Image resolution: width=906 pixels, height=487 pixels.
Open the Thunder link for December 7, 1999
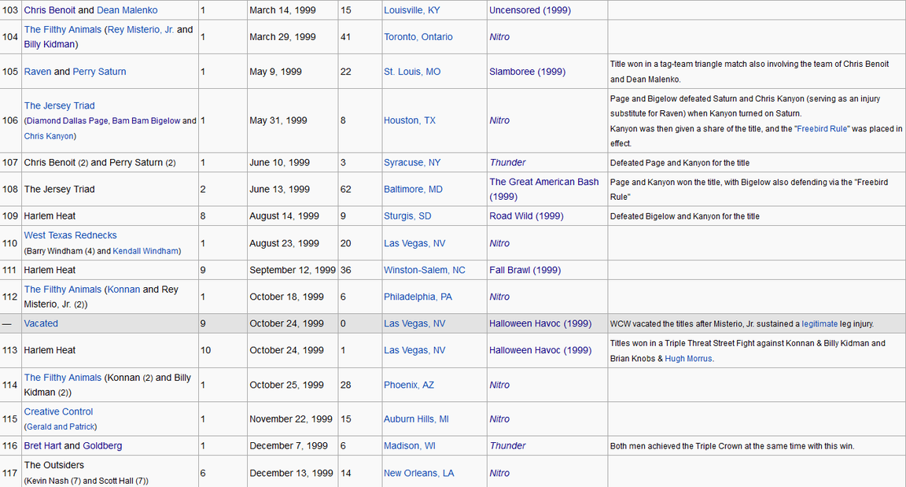(507, 446)
